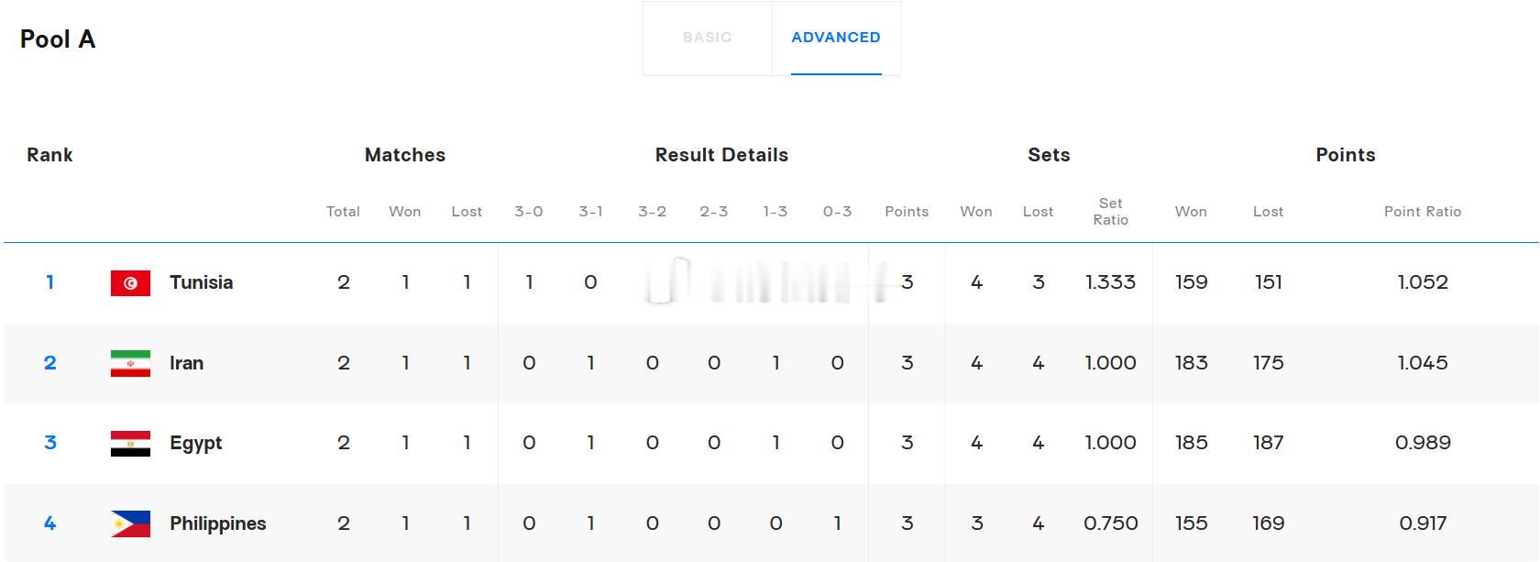
Task: Click the Matches Total column header
Action: (x=343, y=212)
